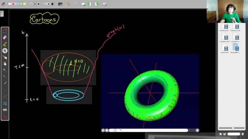Select the arrow Selector tool
The width and height of the screenshot is (248, 139).
(x=5, y=51)
